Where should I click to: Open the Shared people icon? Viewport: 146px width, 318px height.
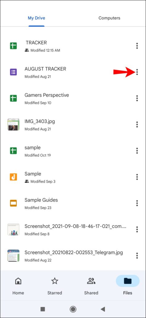(x=91, y=281)
